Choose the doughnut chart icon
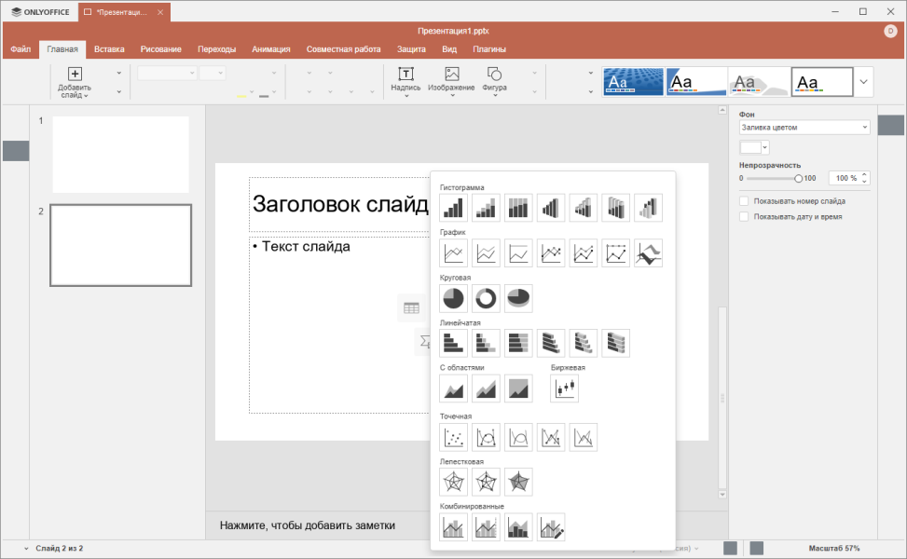Screen dimensions: 907x559 pos(486,298)
